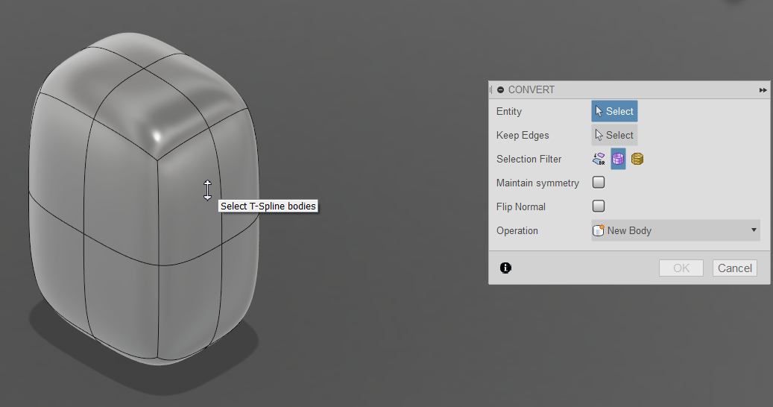Open the Operation New Body dropdown

(x=675, y=230)
